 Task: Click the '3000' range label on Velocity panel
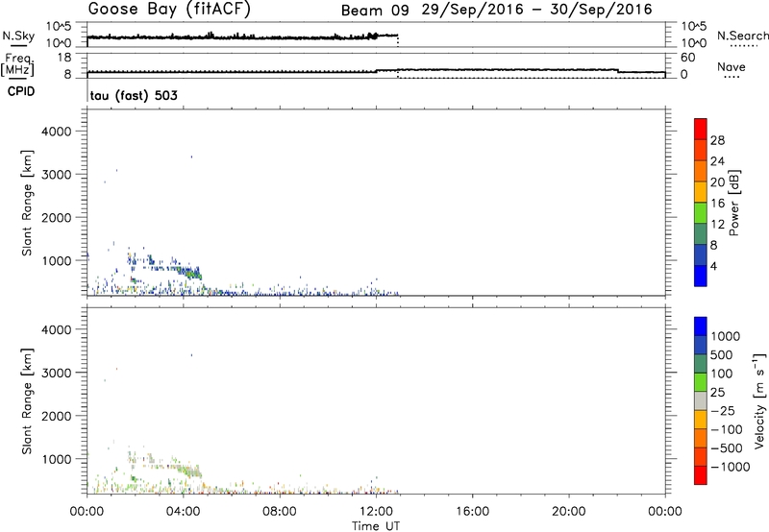(56, 373)
